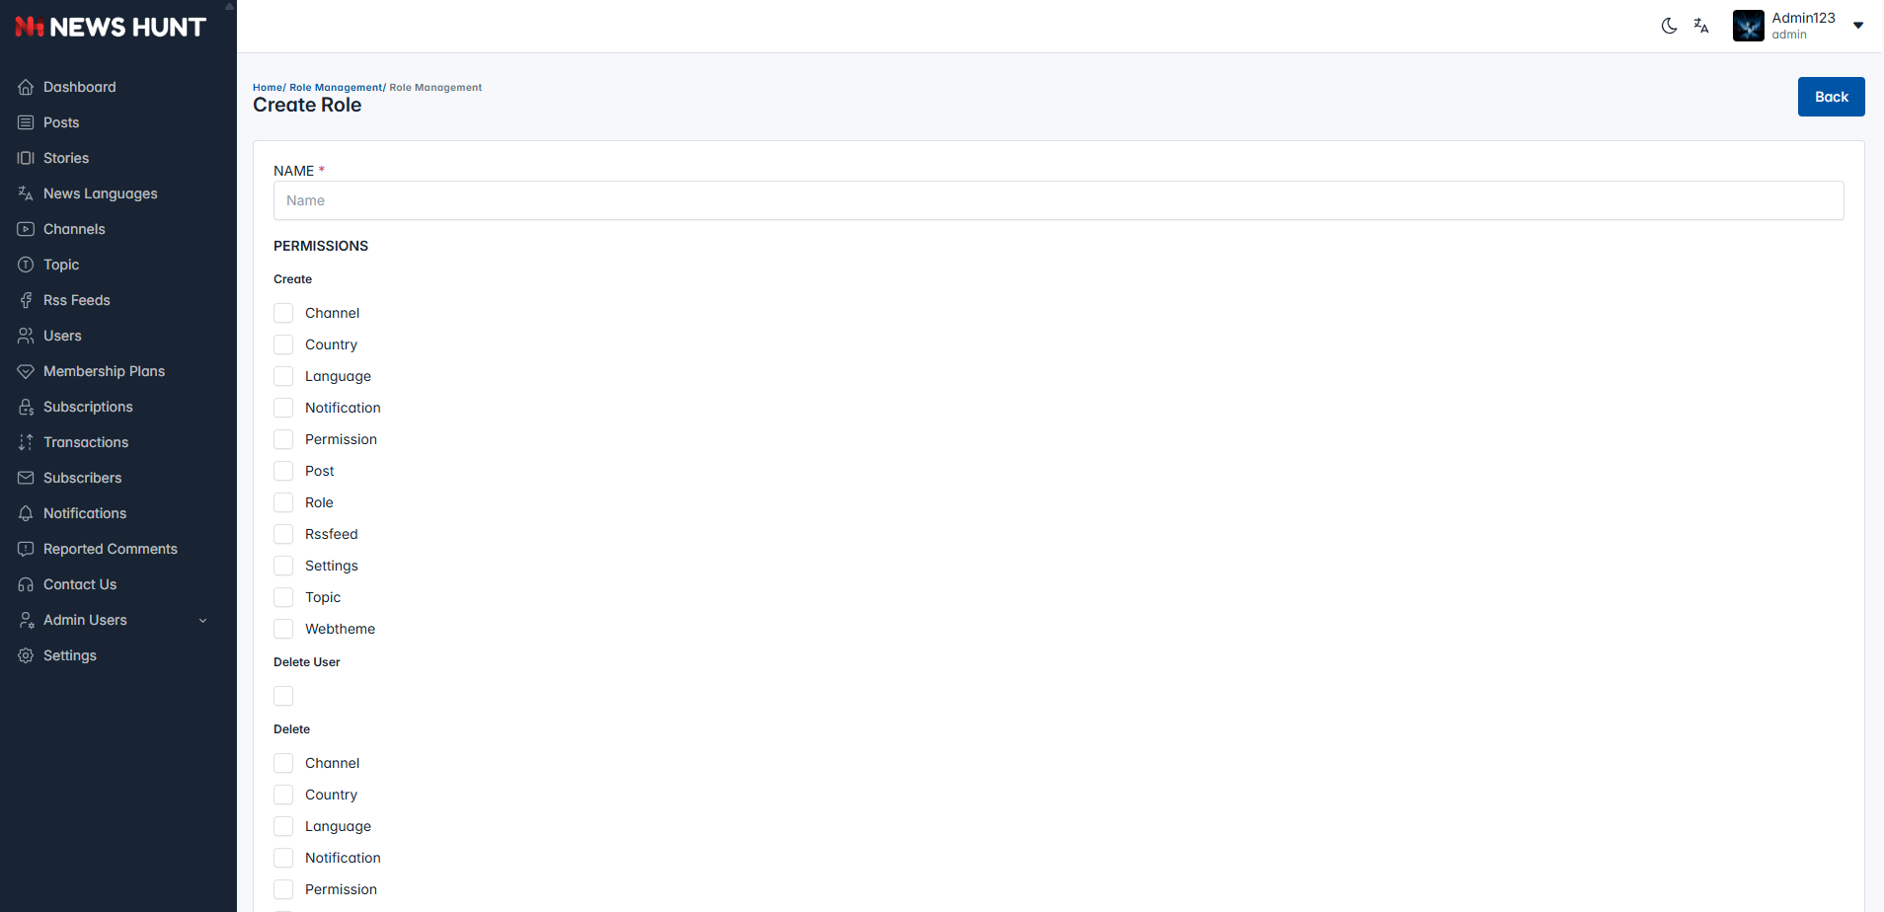Open Membership Plans diamond icon
The image size is (1884, 912).
click(26, 371)
